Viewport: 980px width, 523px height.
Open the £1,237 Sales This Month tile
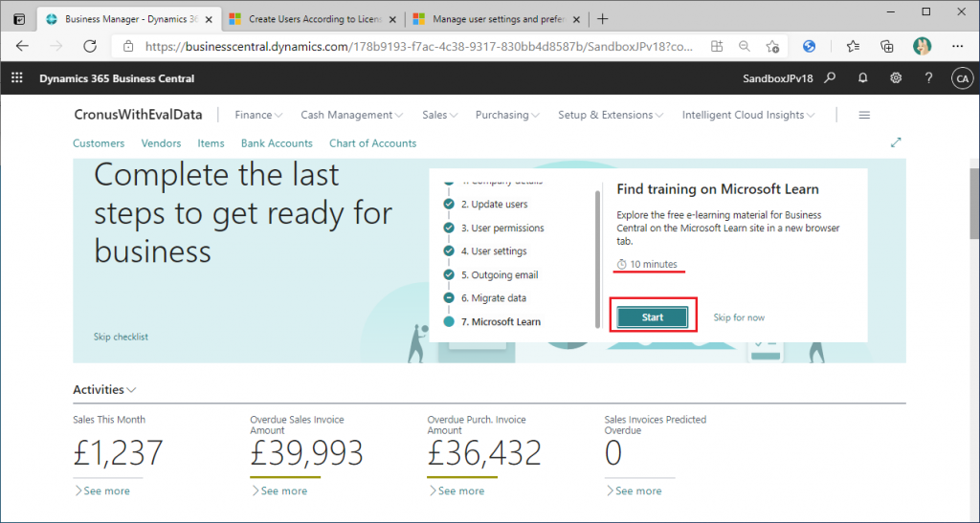(118, 453)
